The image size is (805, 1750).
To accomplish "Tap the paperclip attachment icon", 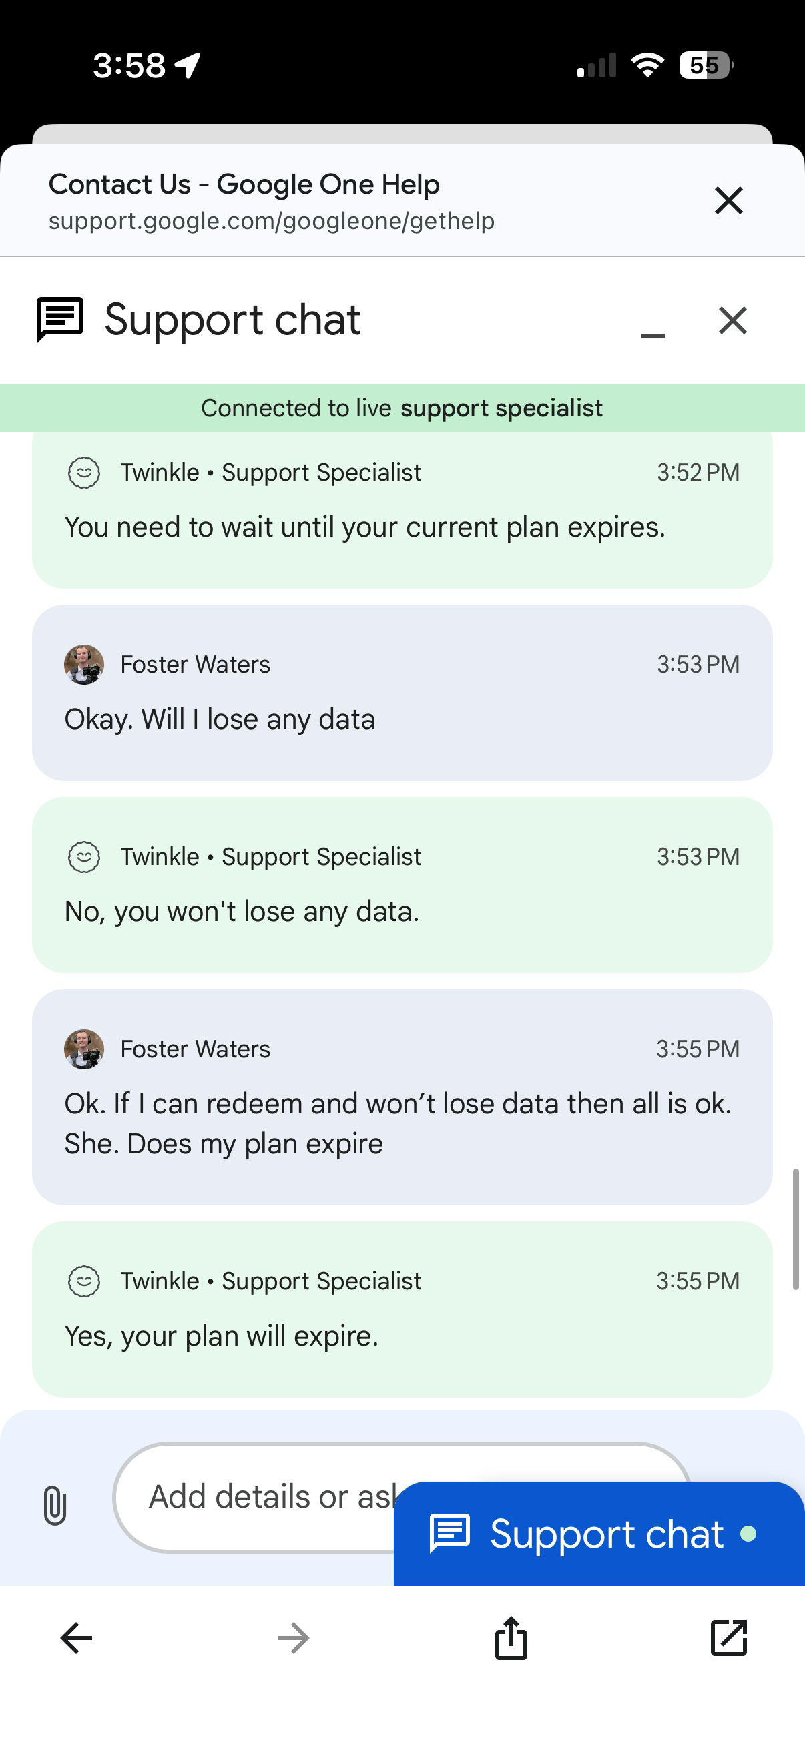I will (55, 1506).
